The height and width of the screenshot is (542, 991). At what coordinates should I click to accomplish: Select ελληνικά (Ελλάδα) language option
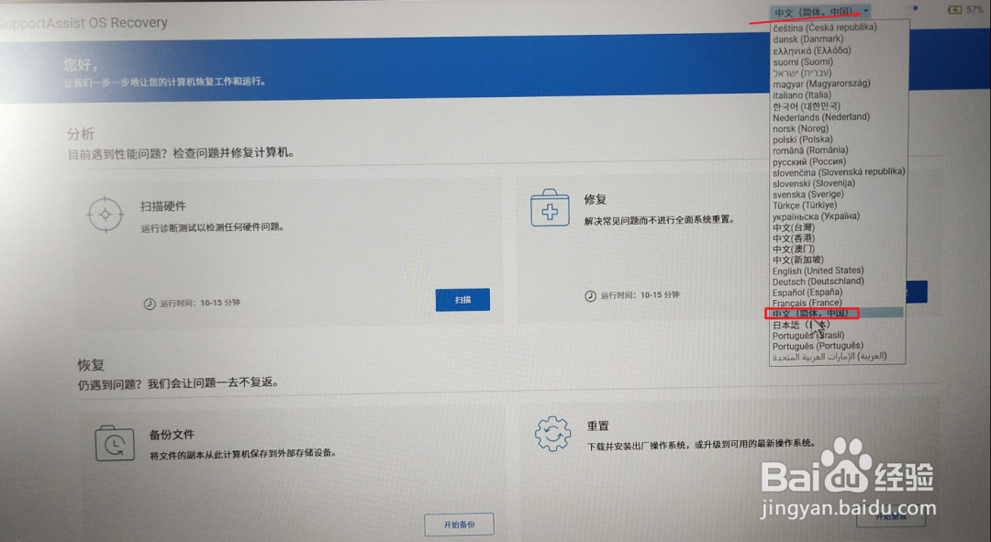811,50
